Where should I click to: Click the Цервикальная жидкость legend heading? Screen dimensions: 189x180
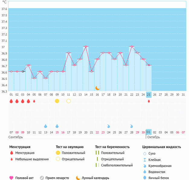(162, 147)
